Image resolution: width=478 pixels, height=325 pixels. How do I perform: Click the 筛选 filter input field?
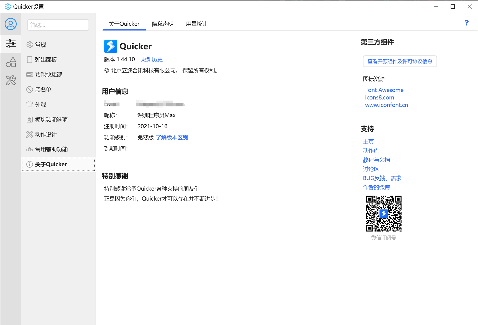pos(58,25)
